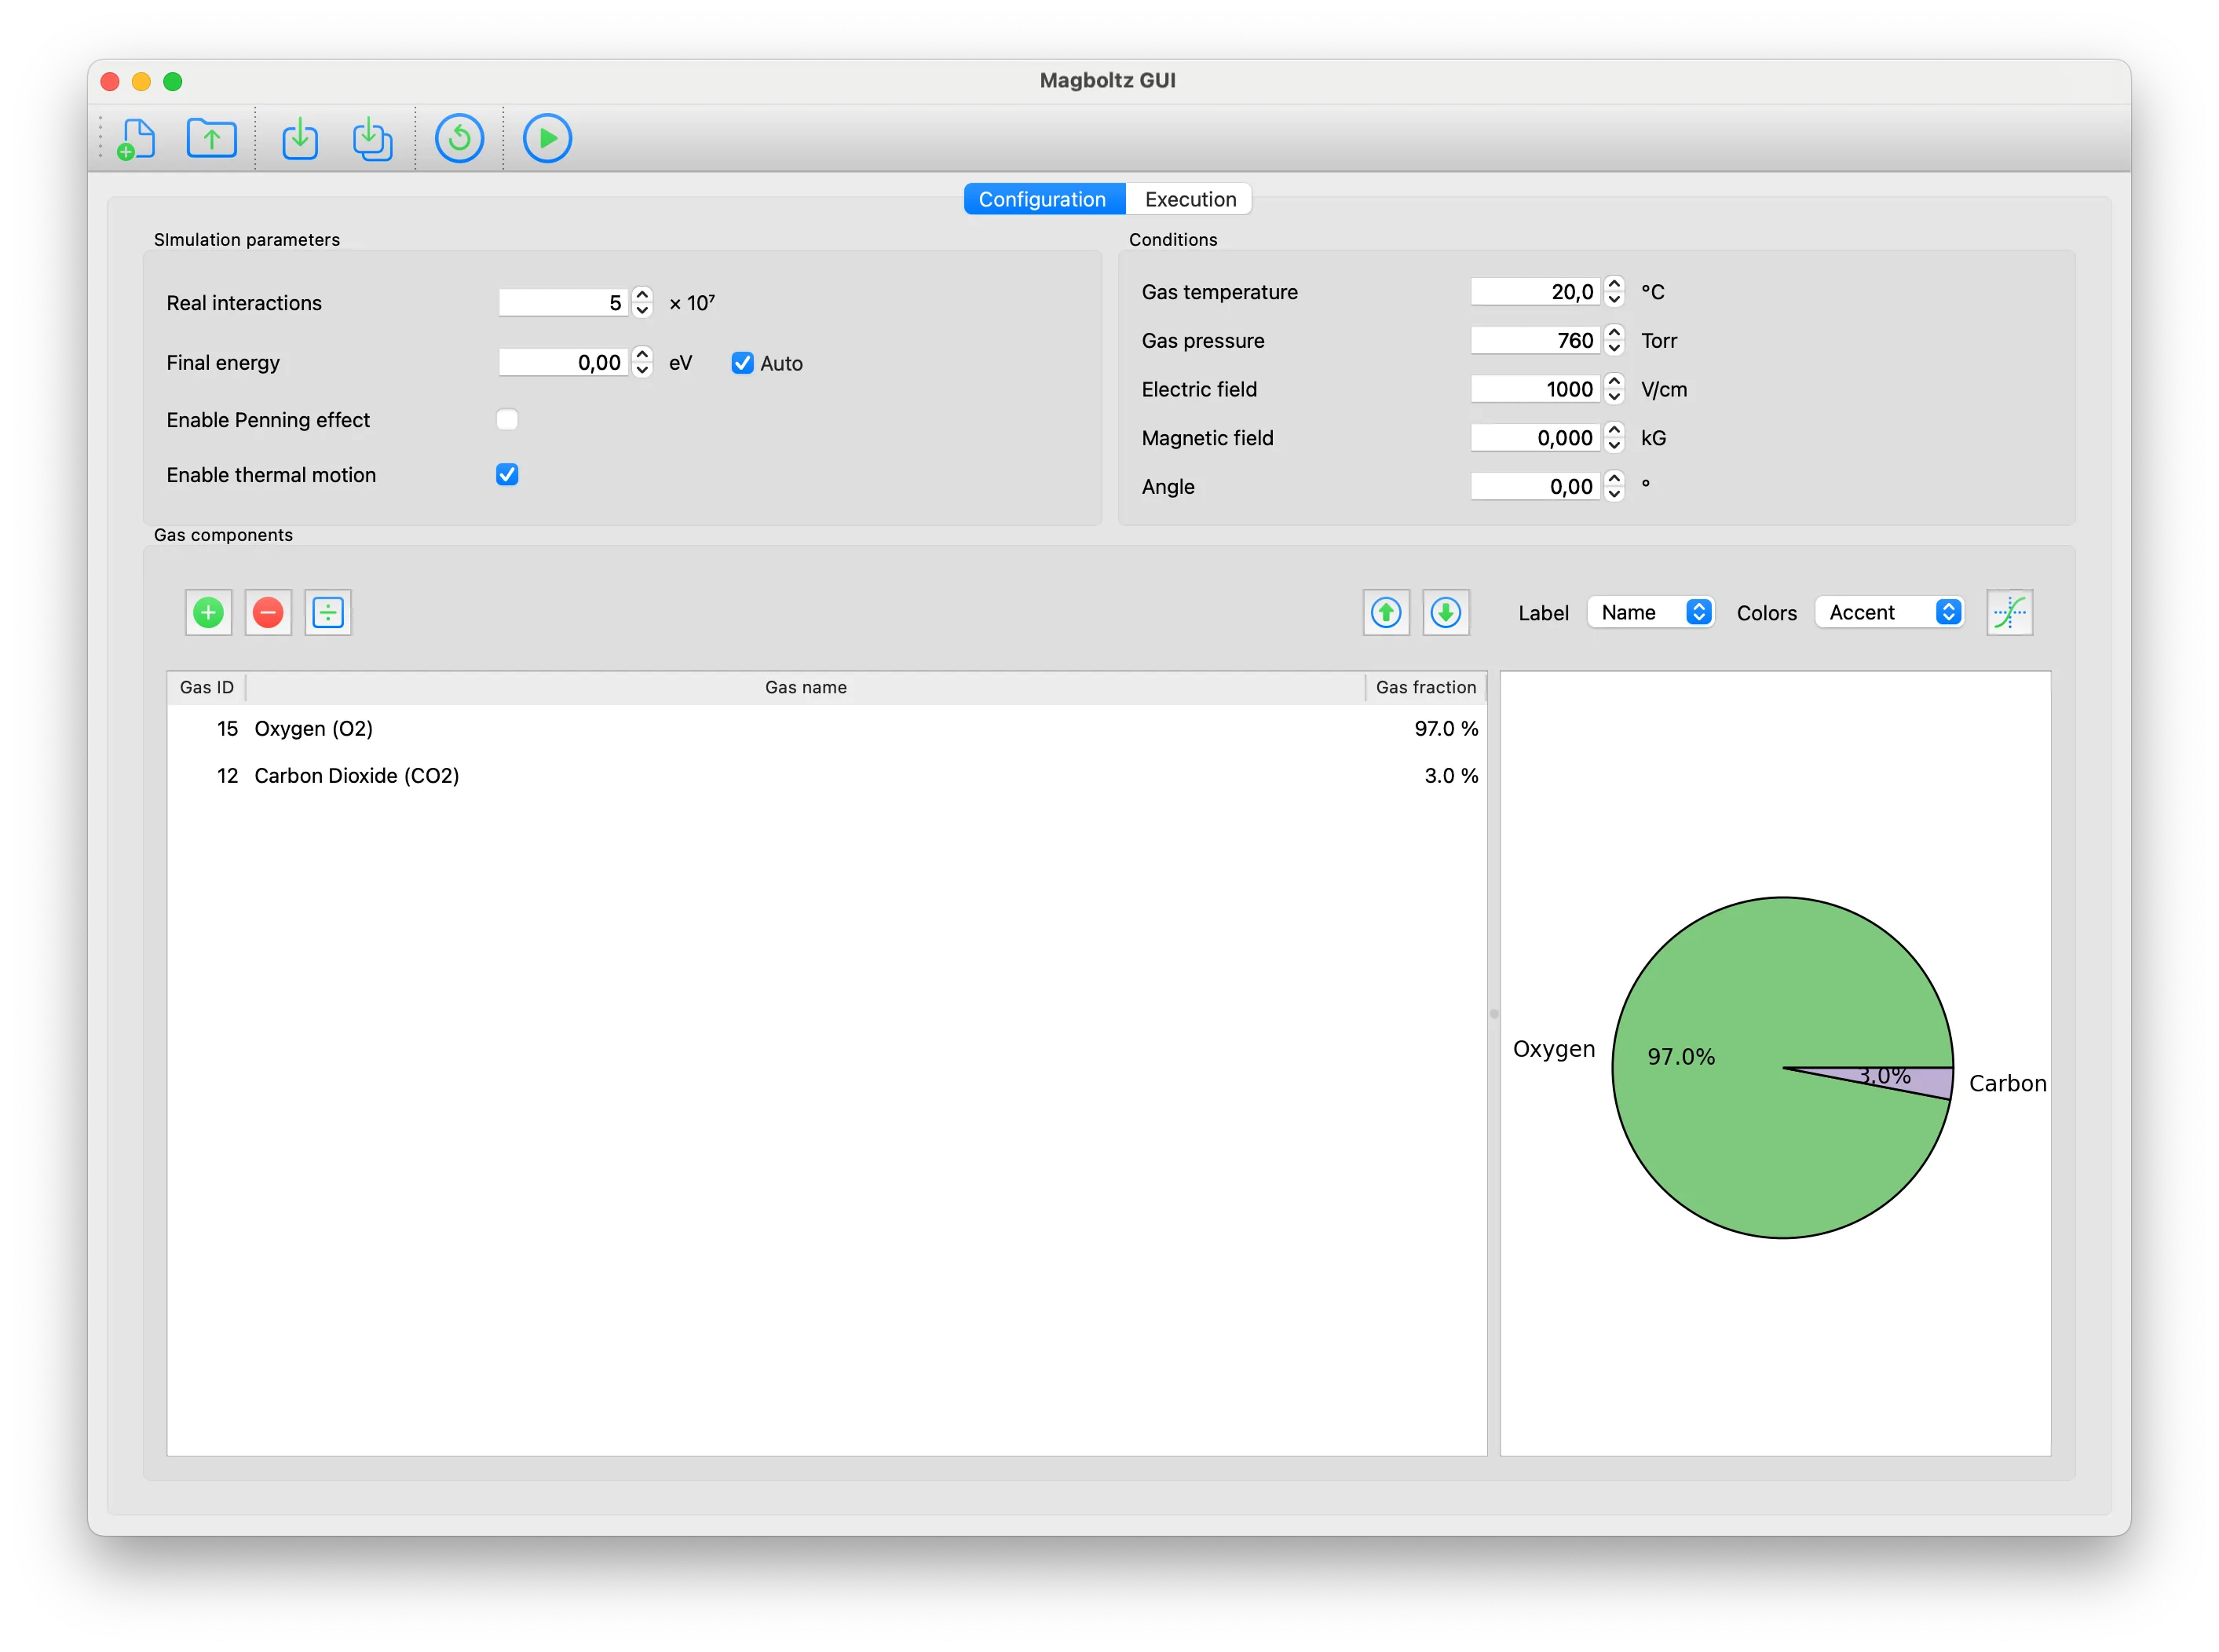Click the new file toolbar icon
The width and height of the screenshot is (2219, 1652).
click(x=136, y=138)
